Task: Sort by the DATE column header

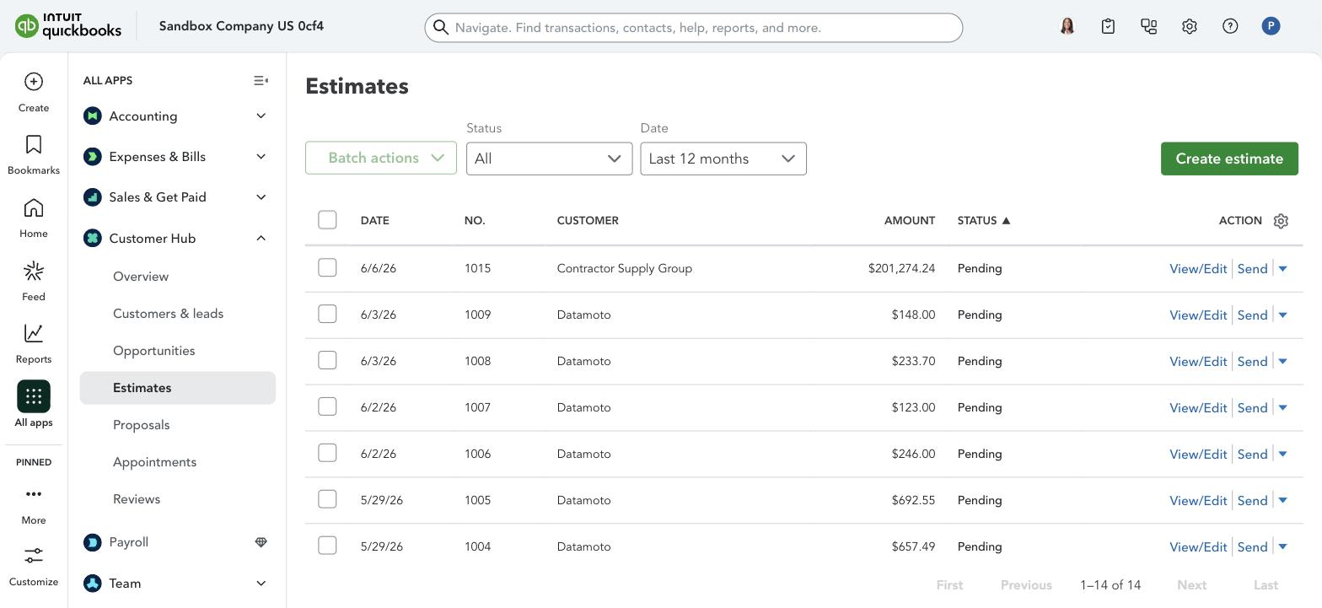Action: pyautogui.click(x=374, y=221)
